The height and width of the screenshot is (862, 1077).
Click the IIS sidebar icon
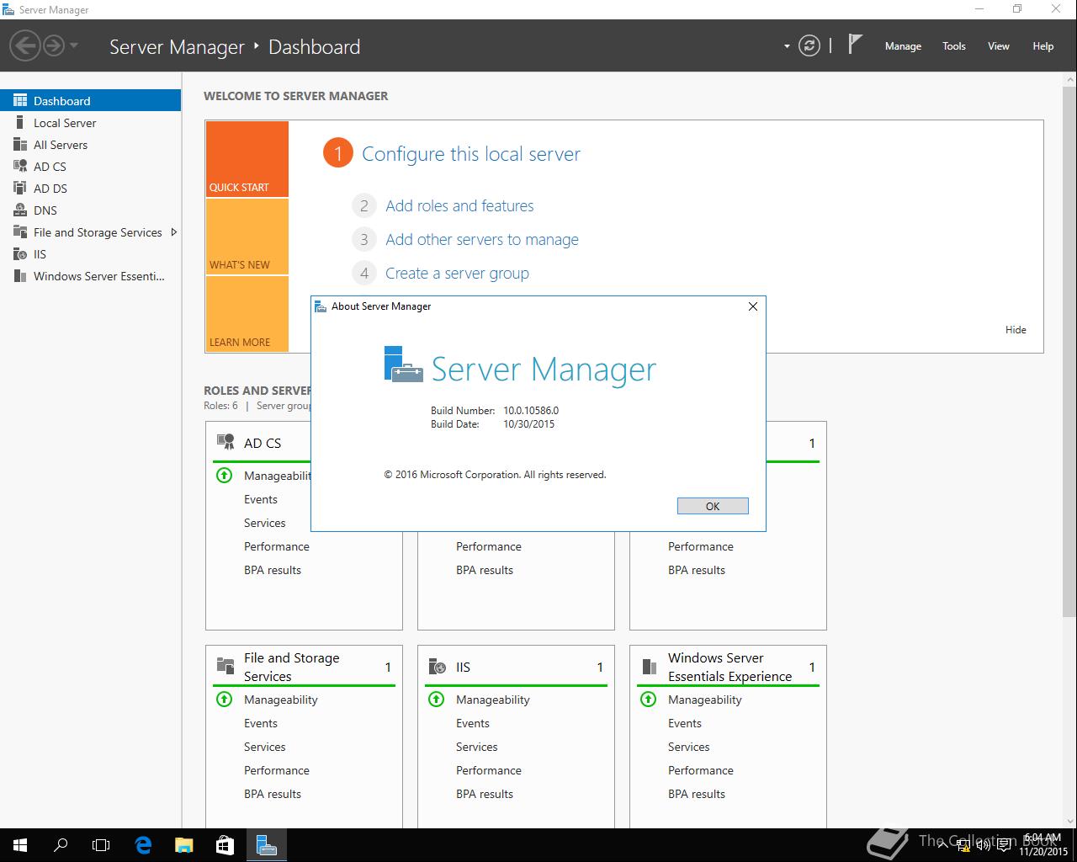(x=20, y=253)
